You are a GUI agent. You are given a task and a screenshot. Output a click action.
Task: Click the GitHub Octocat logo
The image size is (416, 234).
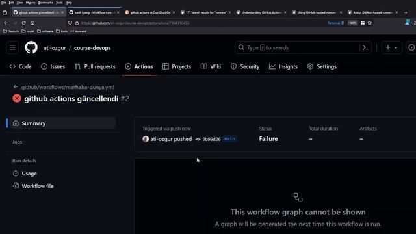(x=31, y=47)
